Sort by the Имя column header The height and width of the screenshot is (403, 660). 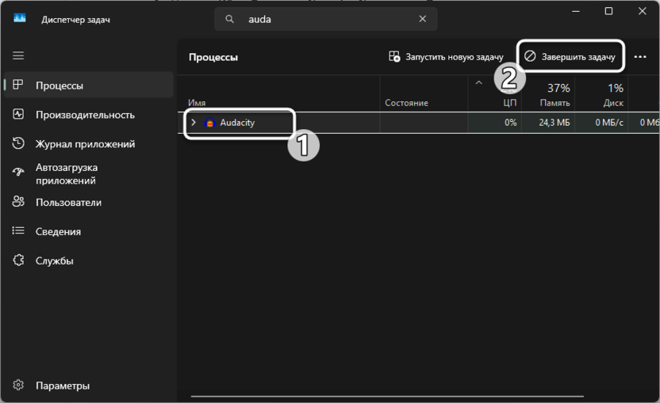[x=198, y=103]
